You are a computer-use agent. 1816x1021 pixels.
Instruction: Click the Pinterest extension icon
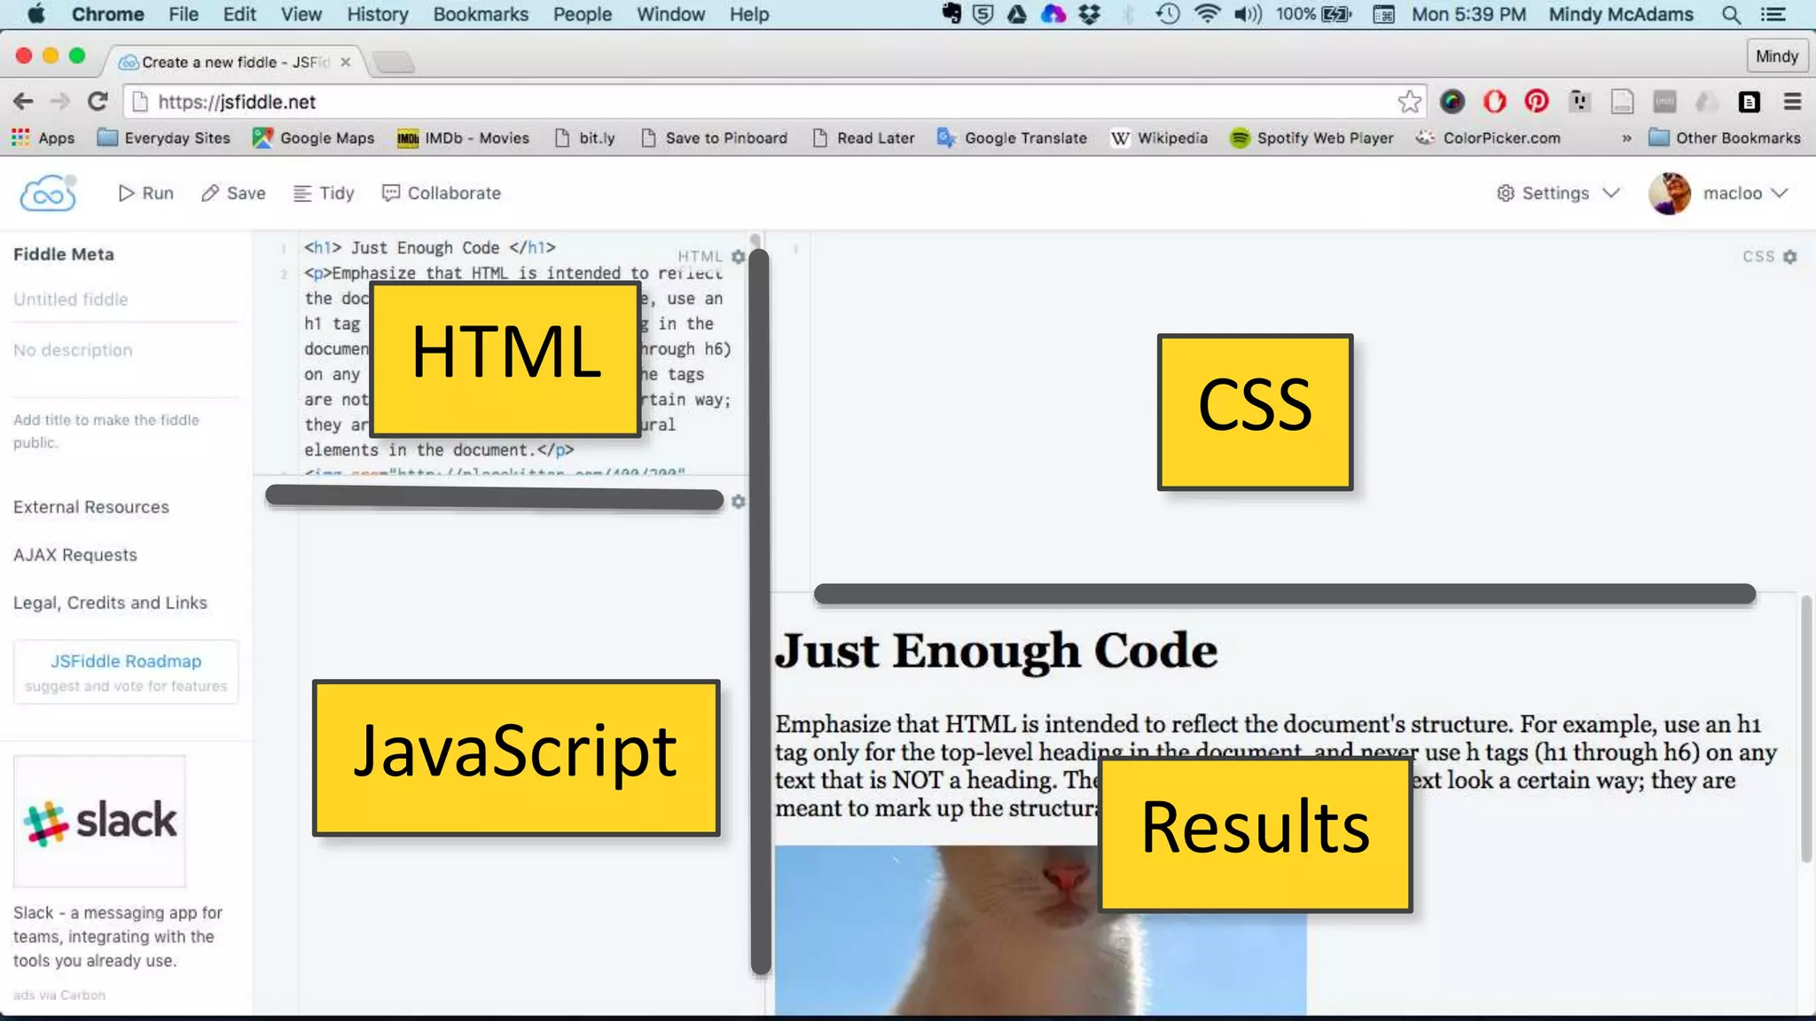coord(1537,102)
